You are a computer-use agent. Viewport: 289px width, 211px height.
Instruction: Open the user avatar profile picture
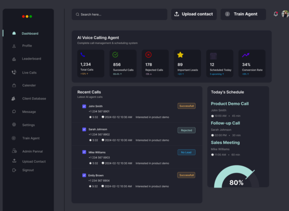click(285, 14)
